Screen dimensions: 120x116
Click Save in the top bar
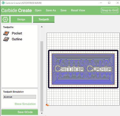point(63,10)
